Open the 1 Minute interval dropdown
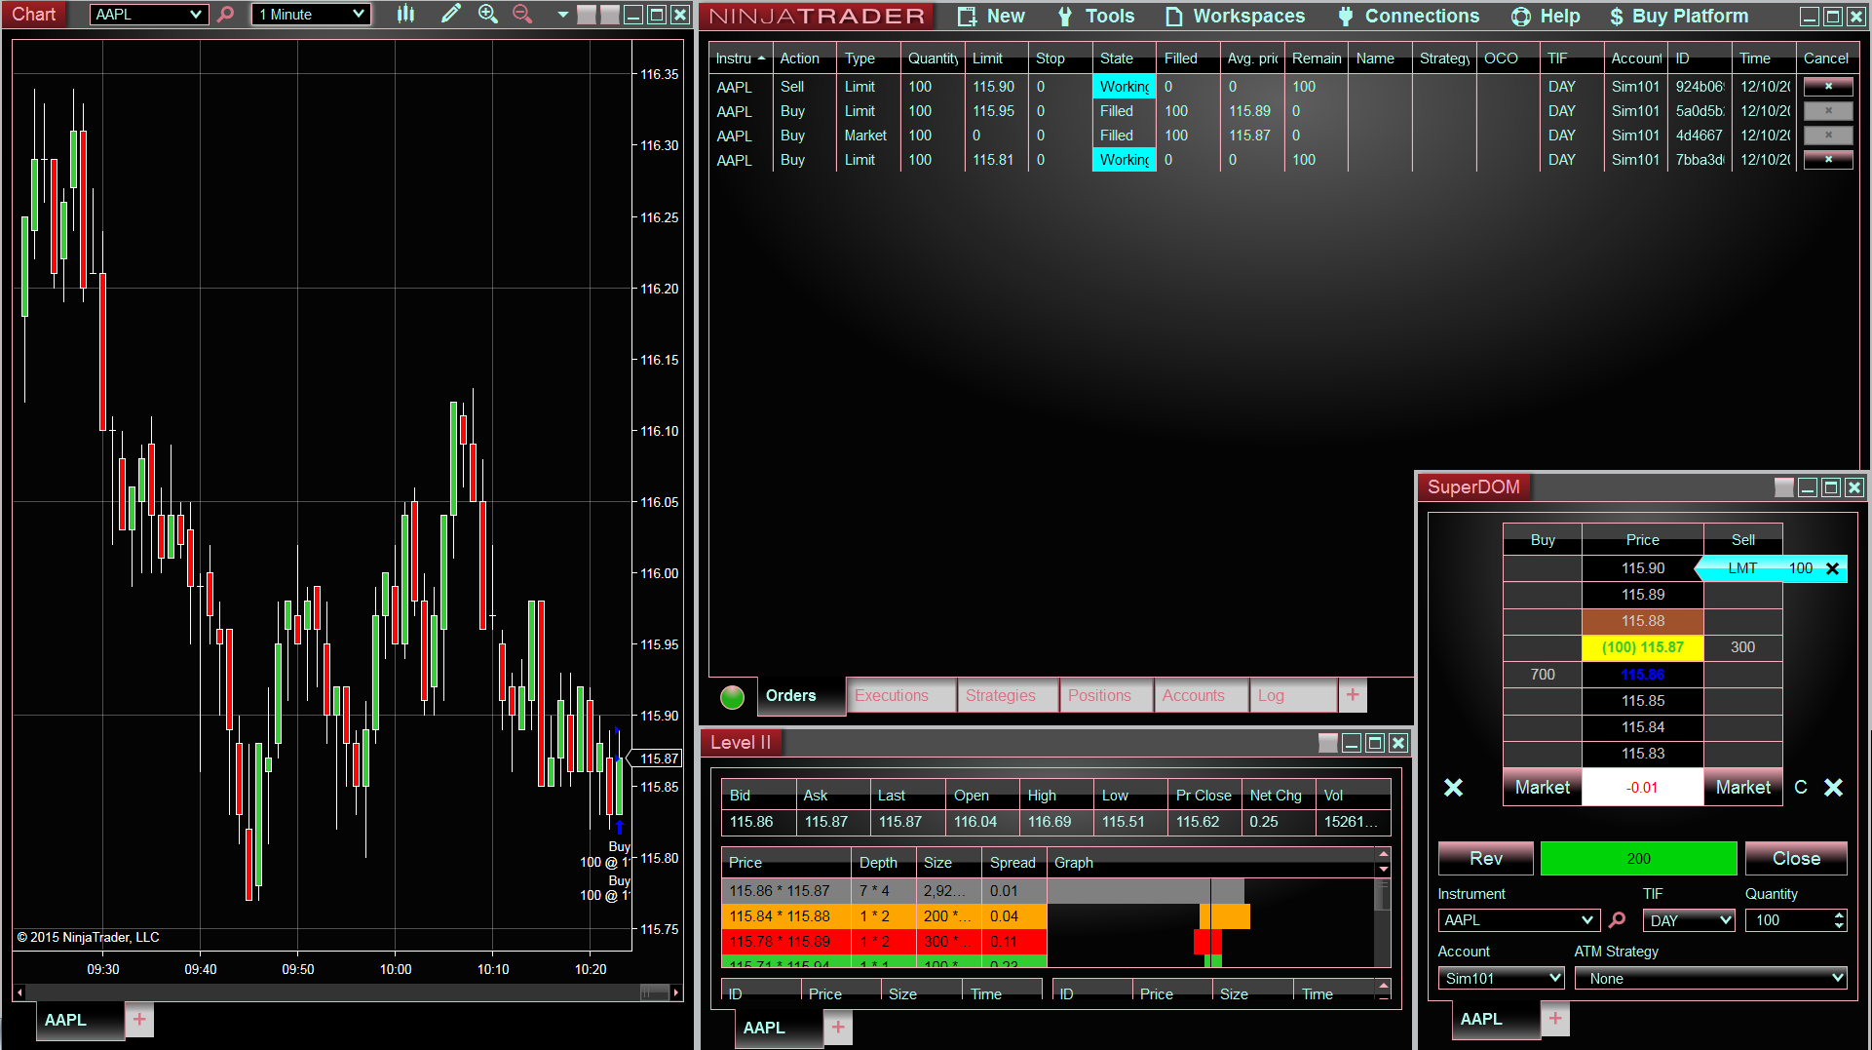Viewport: 1872px width, 1050px height. 310,14
